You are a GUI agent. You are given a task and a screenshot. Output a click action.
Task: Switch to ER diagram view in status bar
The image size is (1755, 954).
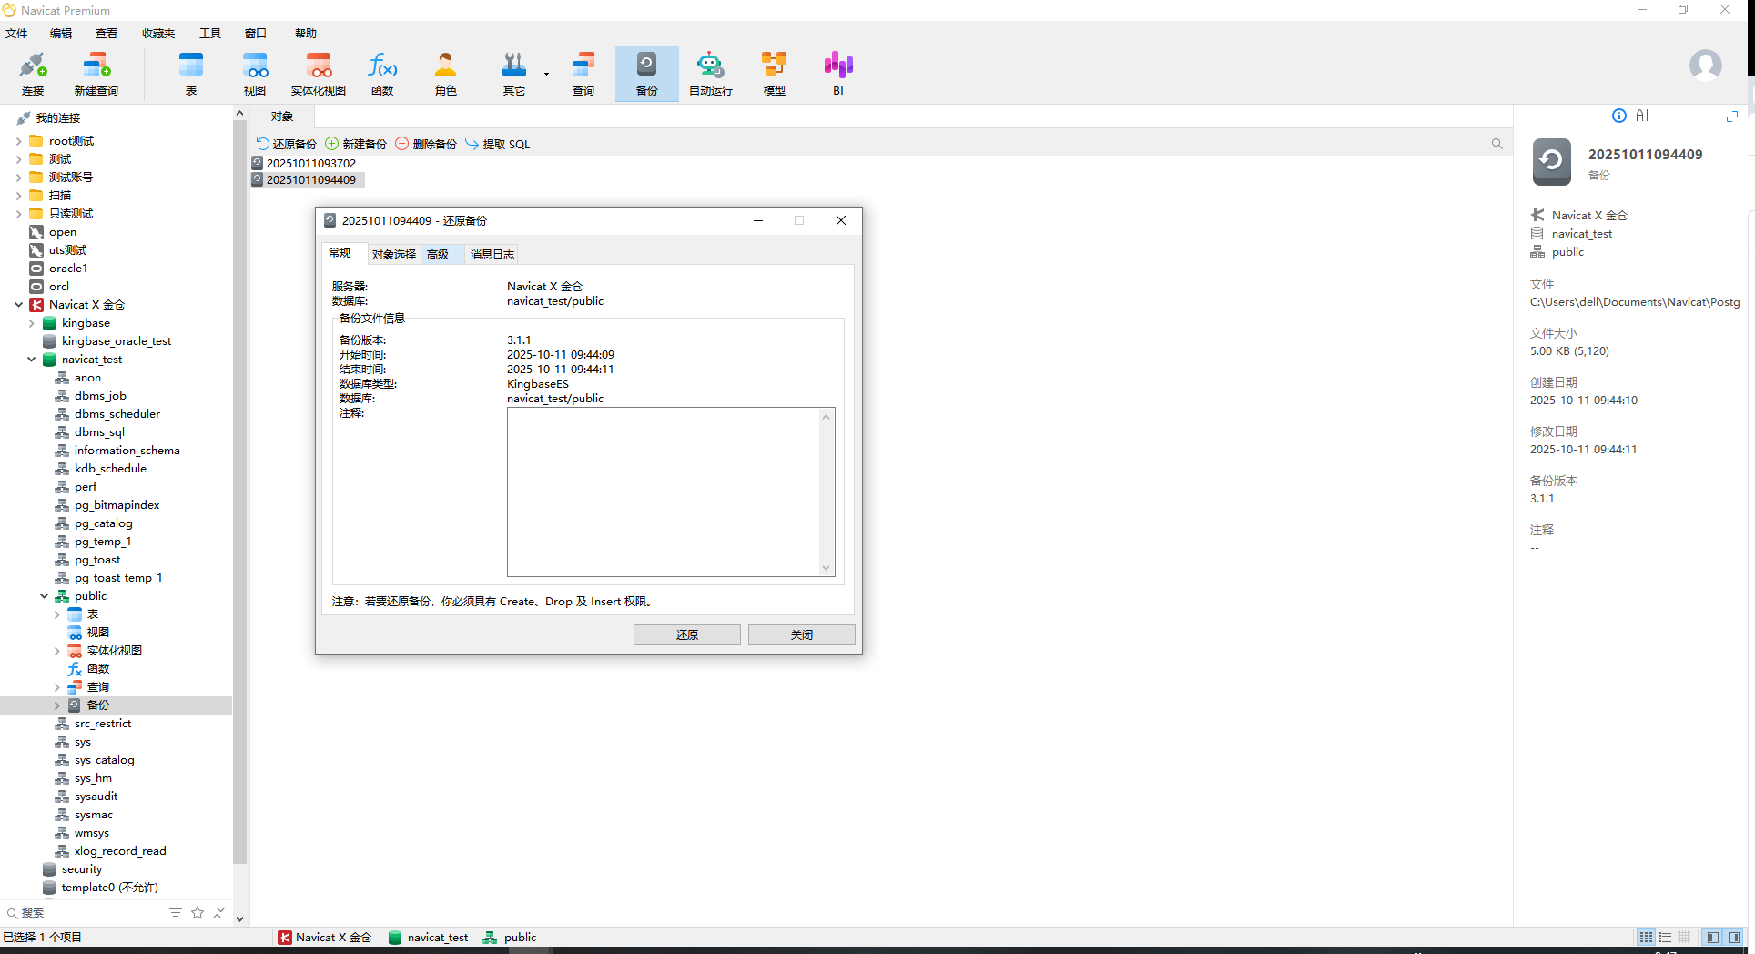click(x=1684, y=937)
